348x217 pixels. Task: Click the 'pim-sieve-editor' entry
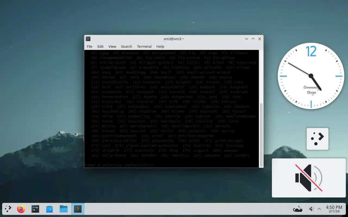pos(119,141)
